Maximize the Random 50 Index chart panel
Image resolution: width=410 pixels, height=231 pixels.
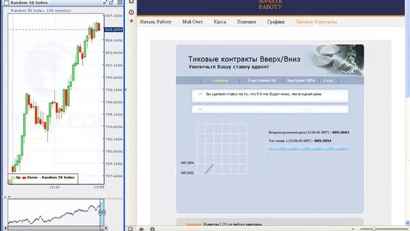111,3
